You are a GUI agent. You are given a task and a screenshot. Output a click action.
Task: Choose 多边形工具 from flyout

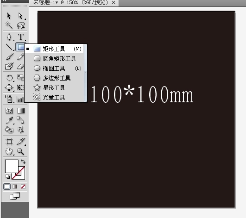[x=54, y=78]
